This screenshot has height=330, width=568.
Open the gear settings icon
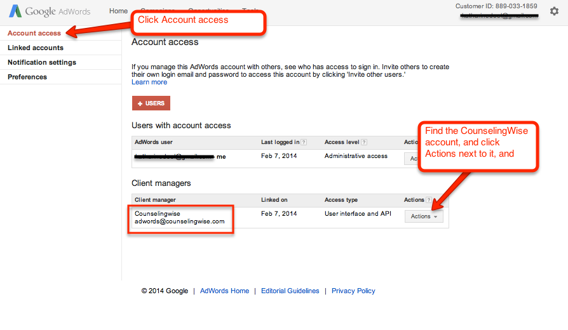554,11
